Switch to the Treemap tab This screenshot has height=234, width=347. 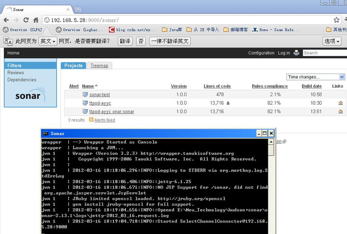(x=99, y=66)
